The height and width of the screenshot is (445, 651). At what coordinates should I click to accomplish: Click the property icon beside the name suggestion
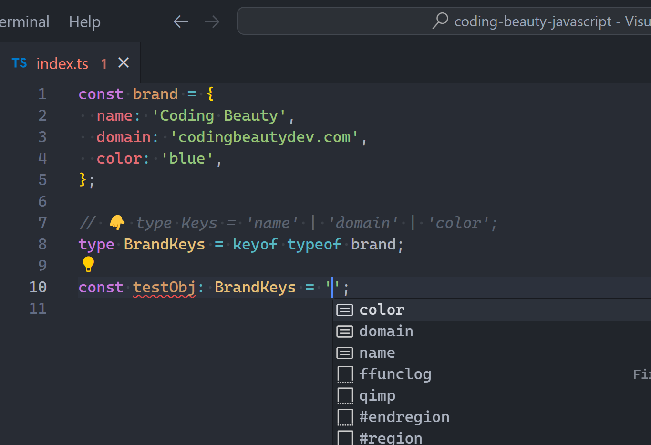[344, 352]
